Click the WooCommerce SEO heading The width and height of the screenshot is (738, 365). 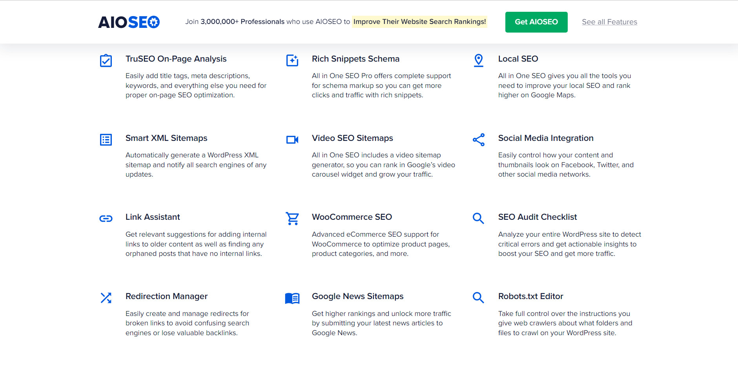(352, 217)
